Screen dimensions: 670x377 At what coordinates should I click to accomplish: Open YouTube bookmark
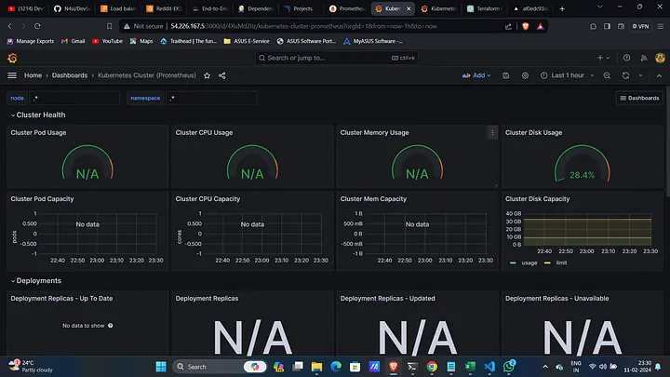pyautogui.click(x=108, y=41)
